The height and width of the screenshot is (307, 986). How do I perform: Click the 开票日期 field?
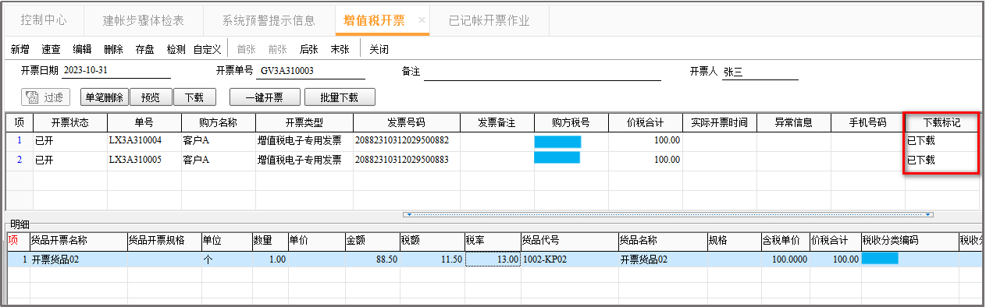[116, 71]
